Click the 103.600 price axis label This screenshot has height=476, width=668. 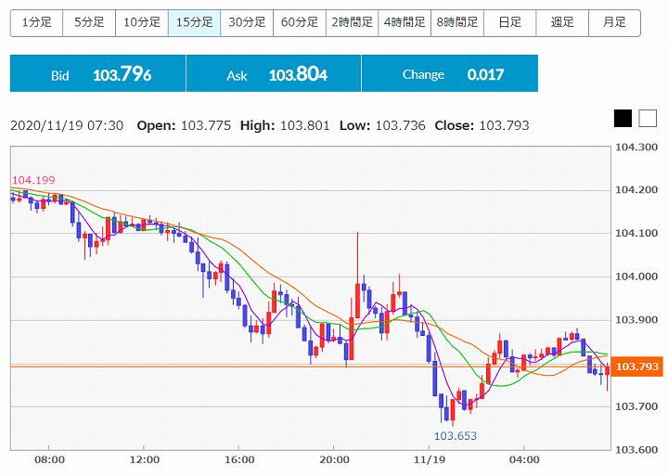pyautogui.click(x=636, y=450)
